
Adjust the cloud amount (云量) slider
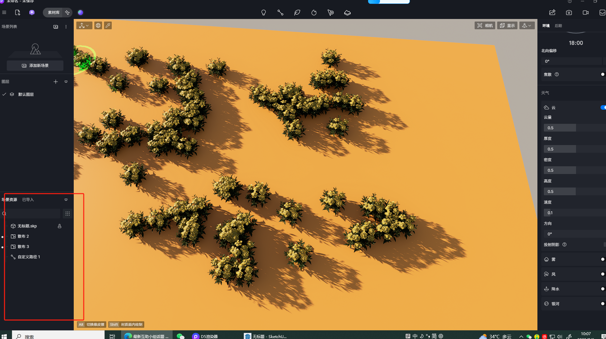(x=573, y=128)
